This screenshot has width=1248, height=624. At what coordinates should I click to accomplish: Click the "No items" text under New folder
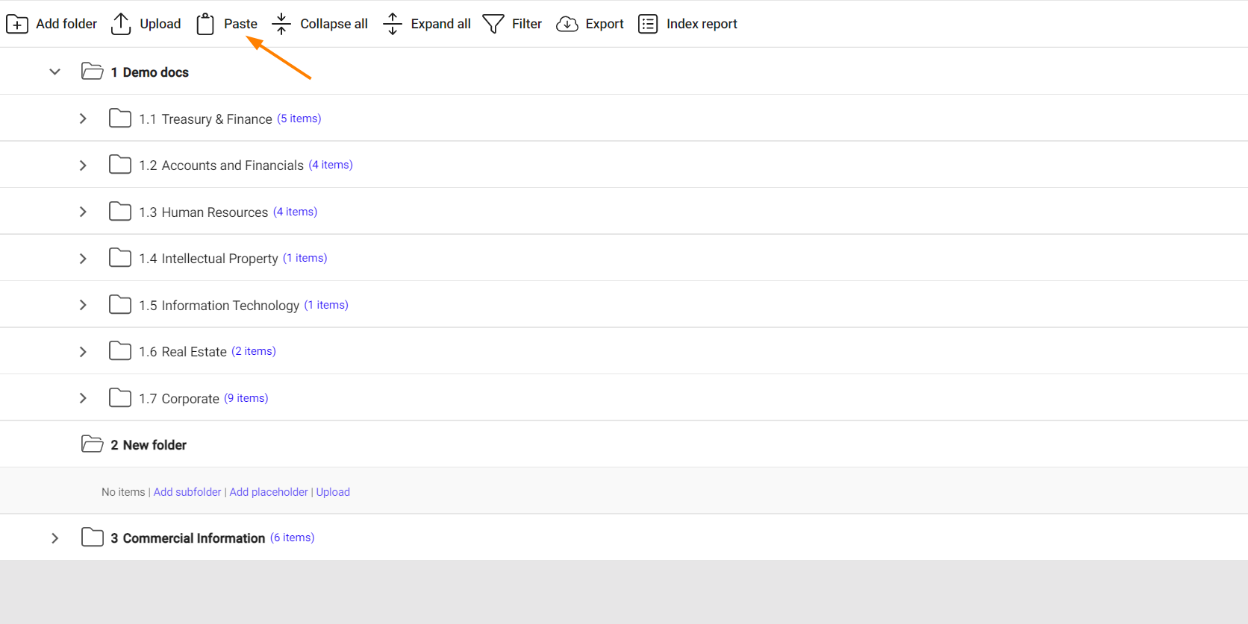(123, 492)
